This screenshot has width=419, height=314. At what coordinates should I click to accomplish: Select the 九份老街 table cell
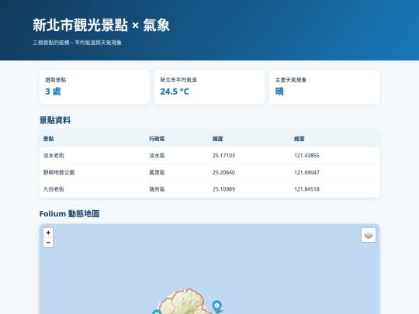click(54, 189)
